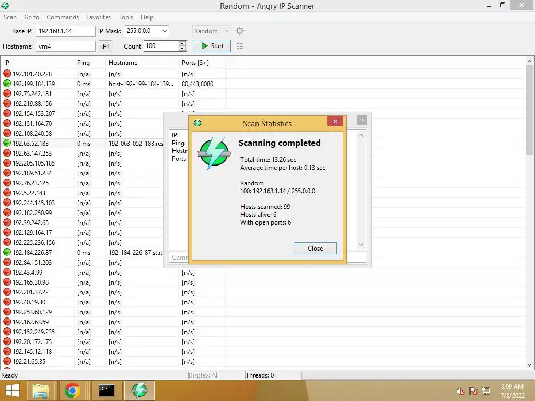The width and height of the screenshot is (535, 401).
Task: Click red status icon for 192.21.65.35
Action: pyautogui.click(x=7, y=361)
